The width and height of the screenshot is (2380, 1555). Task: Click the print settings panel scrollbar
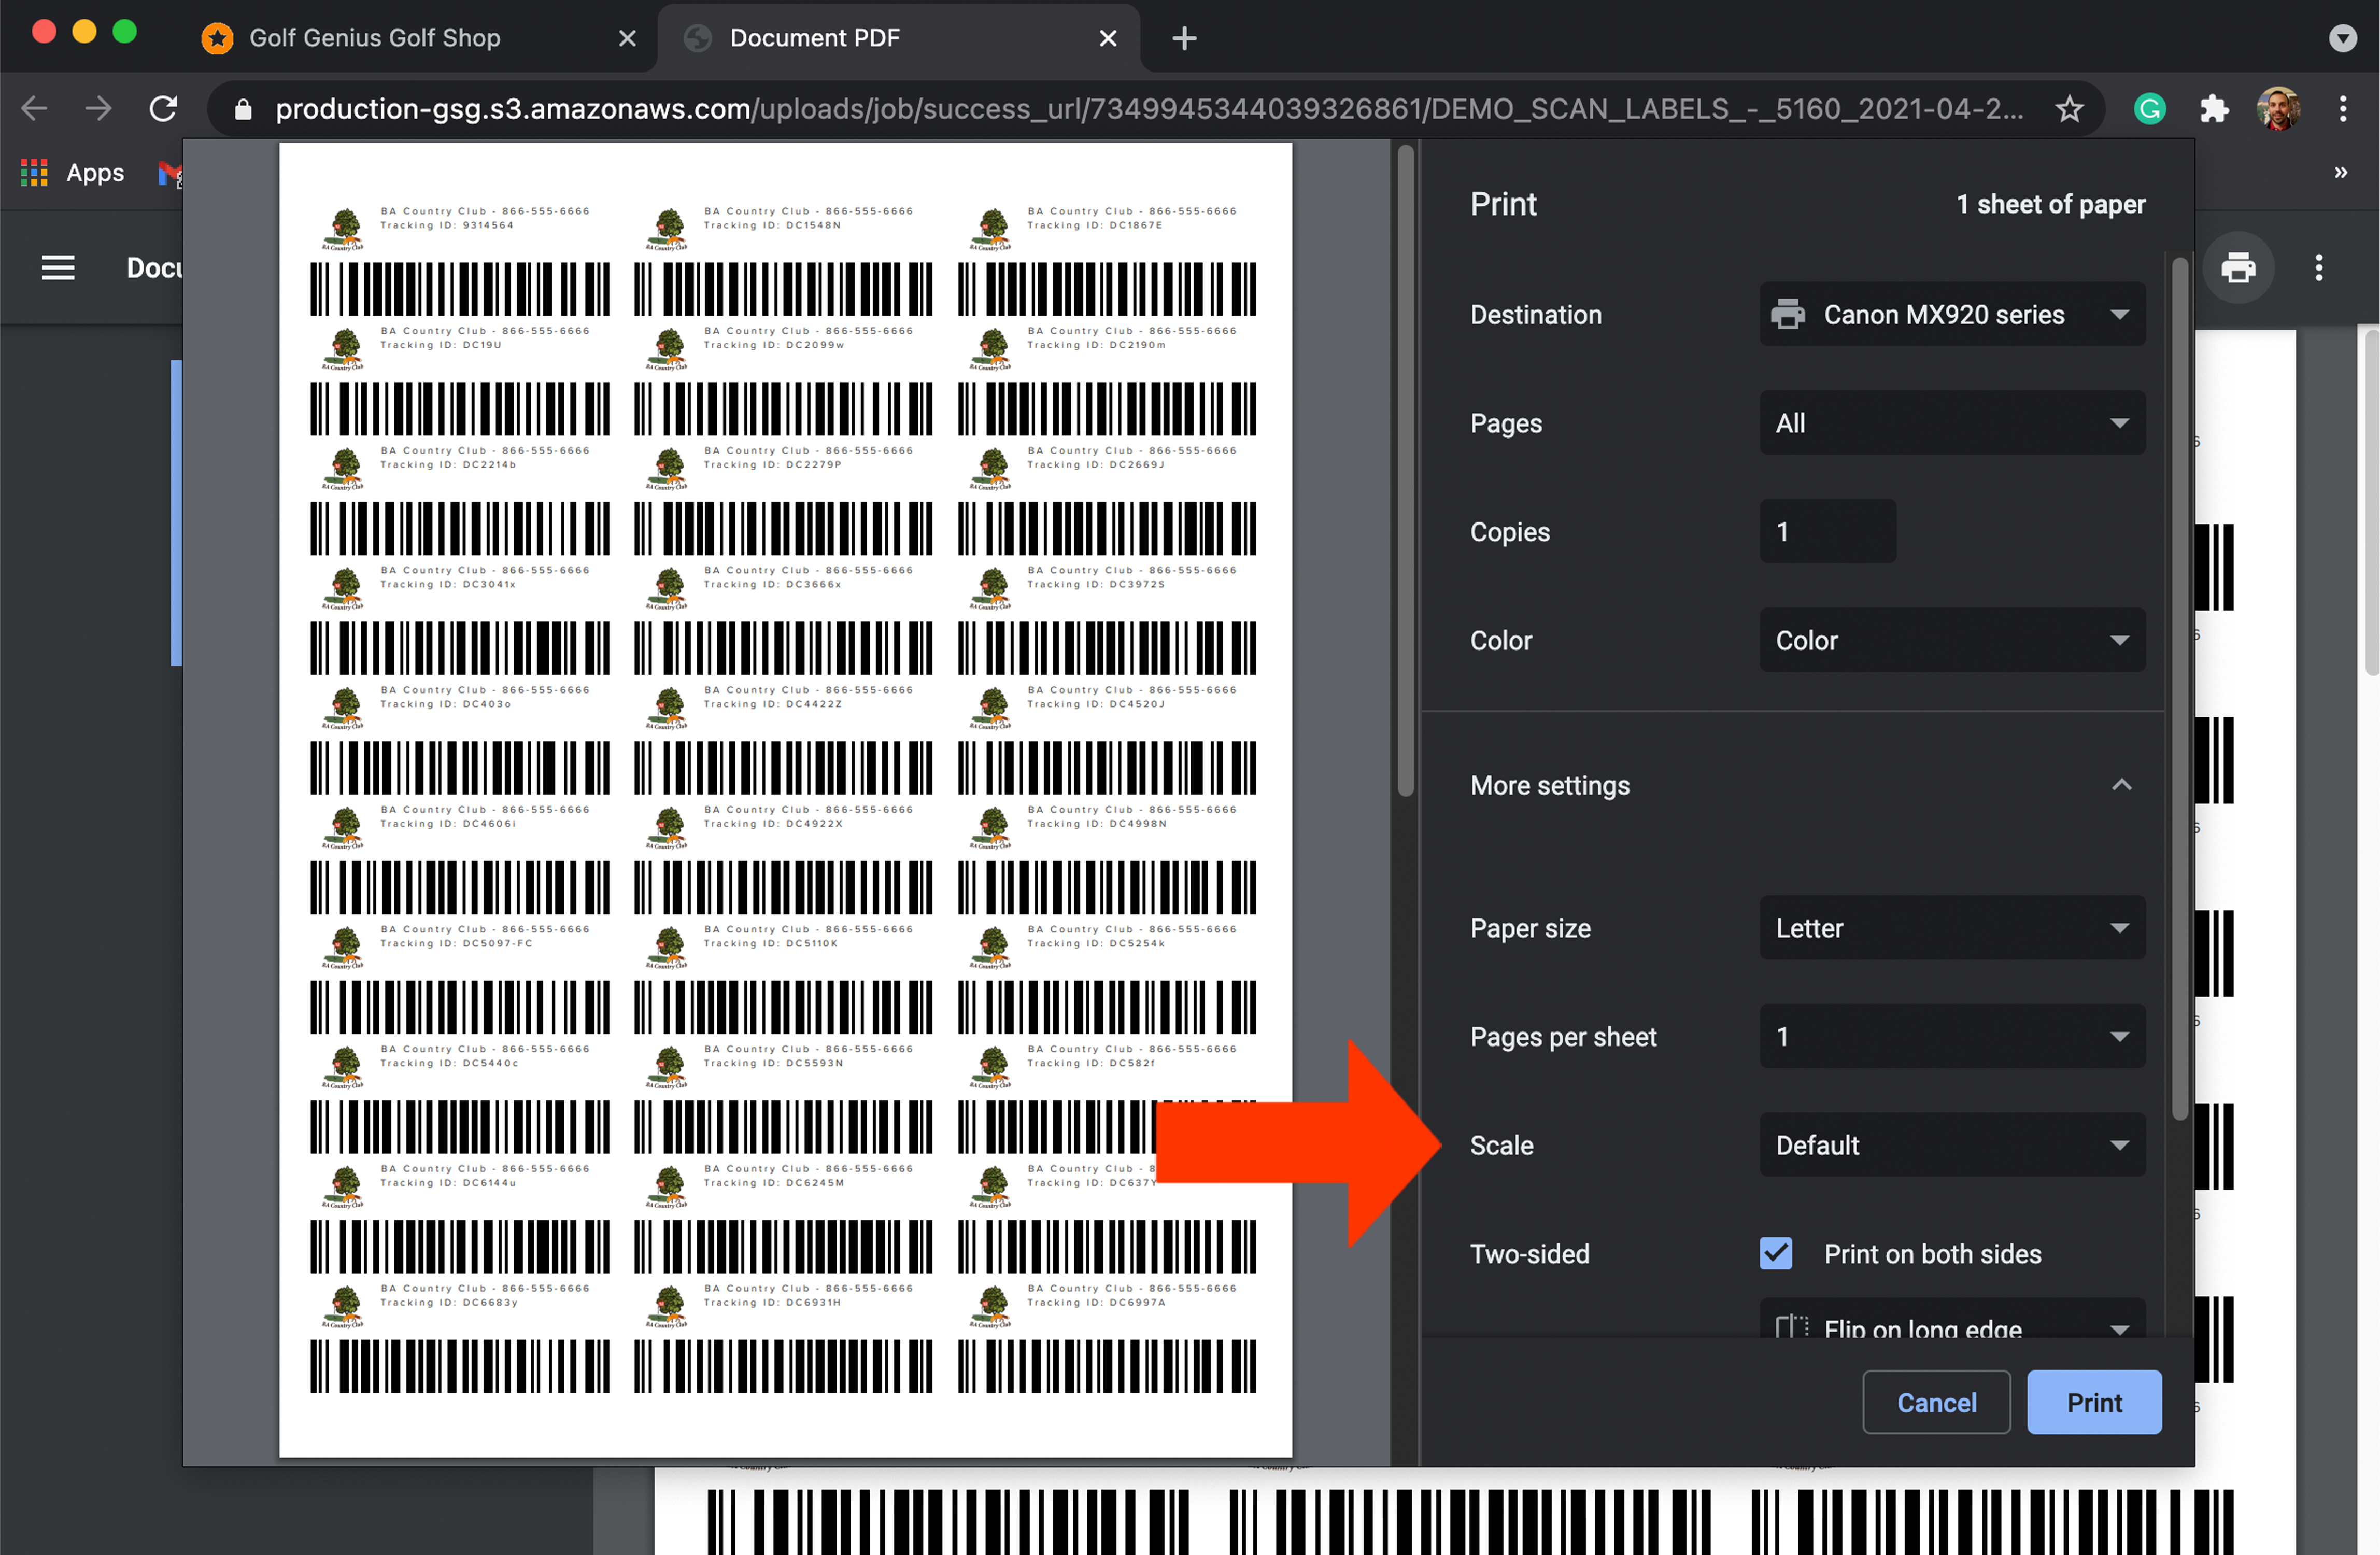pos(2180,690)
